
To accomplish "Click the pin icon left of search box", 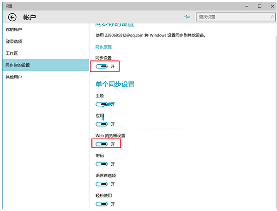I will click(187, 17).
